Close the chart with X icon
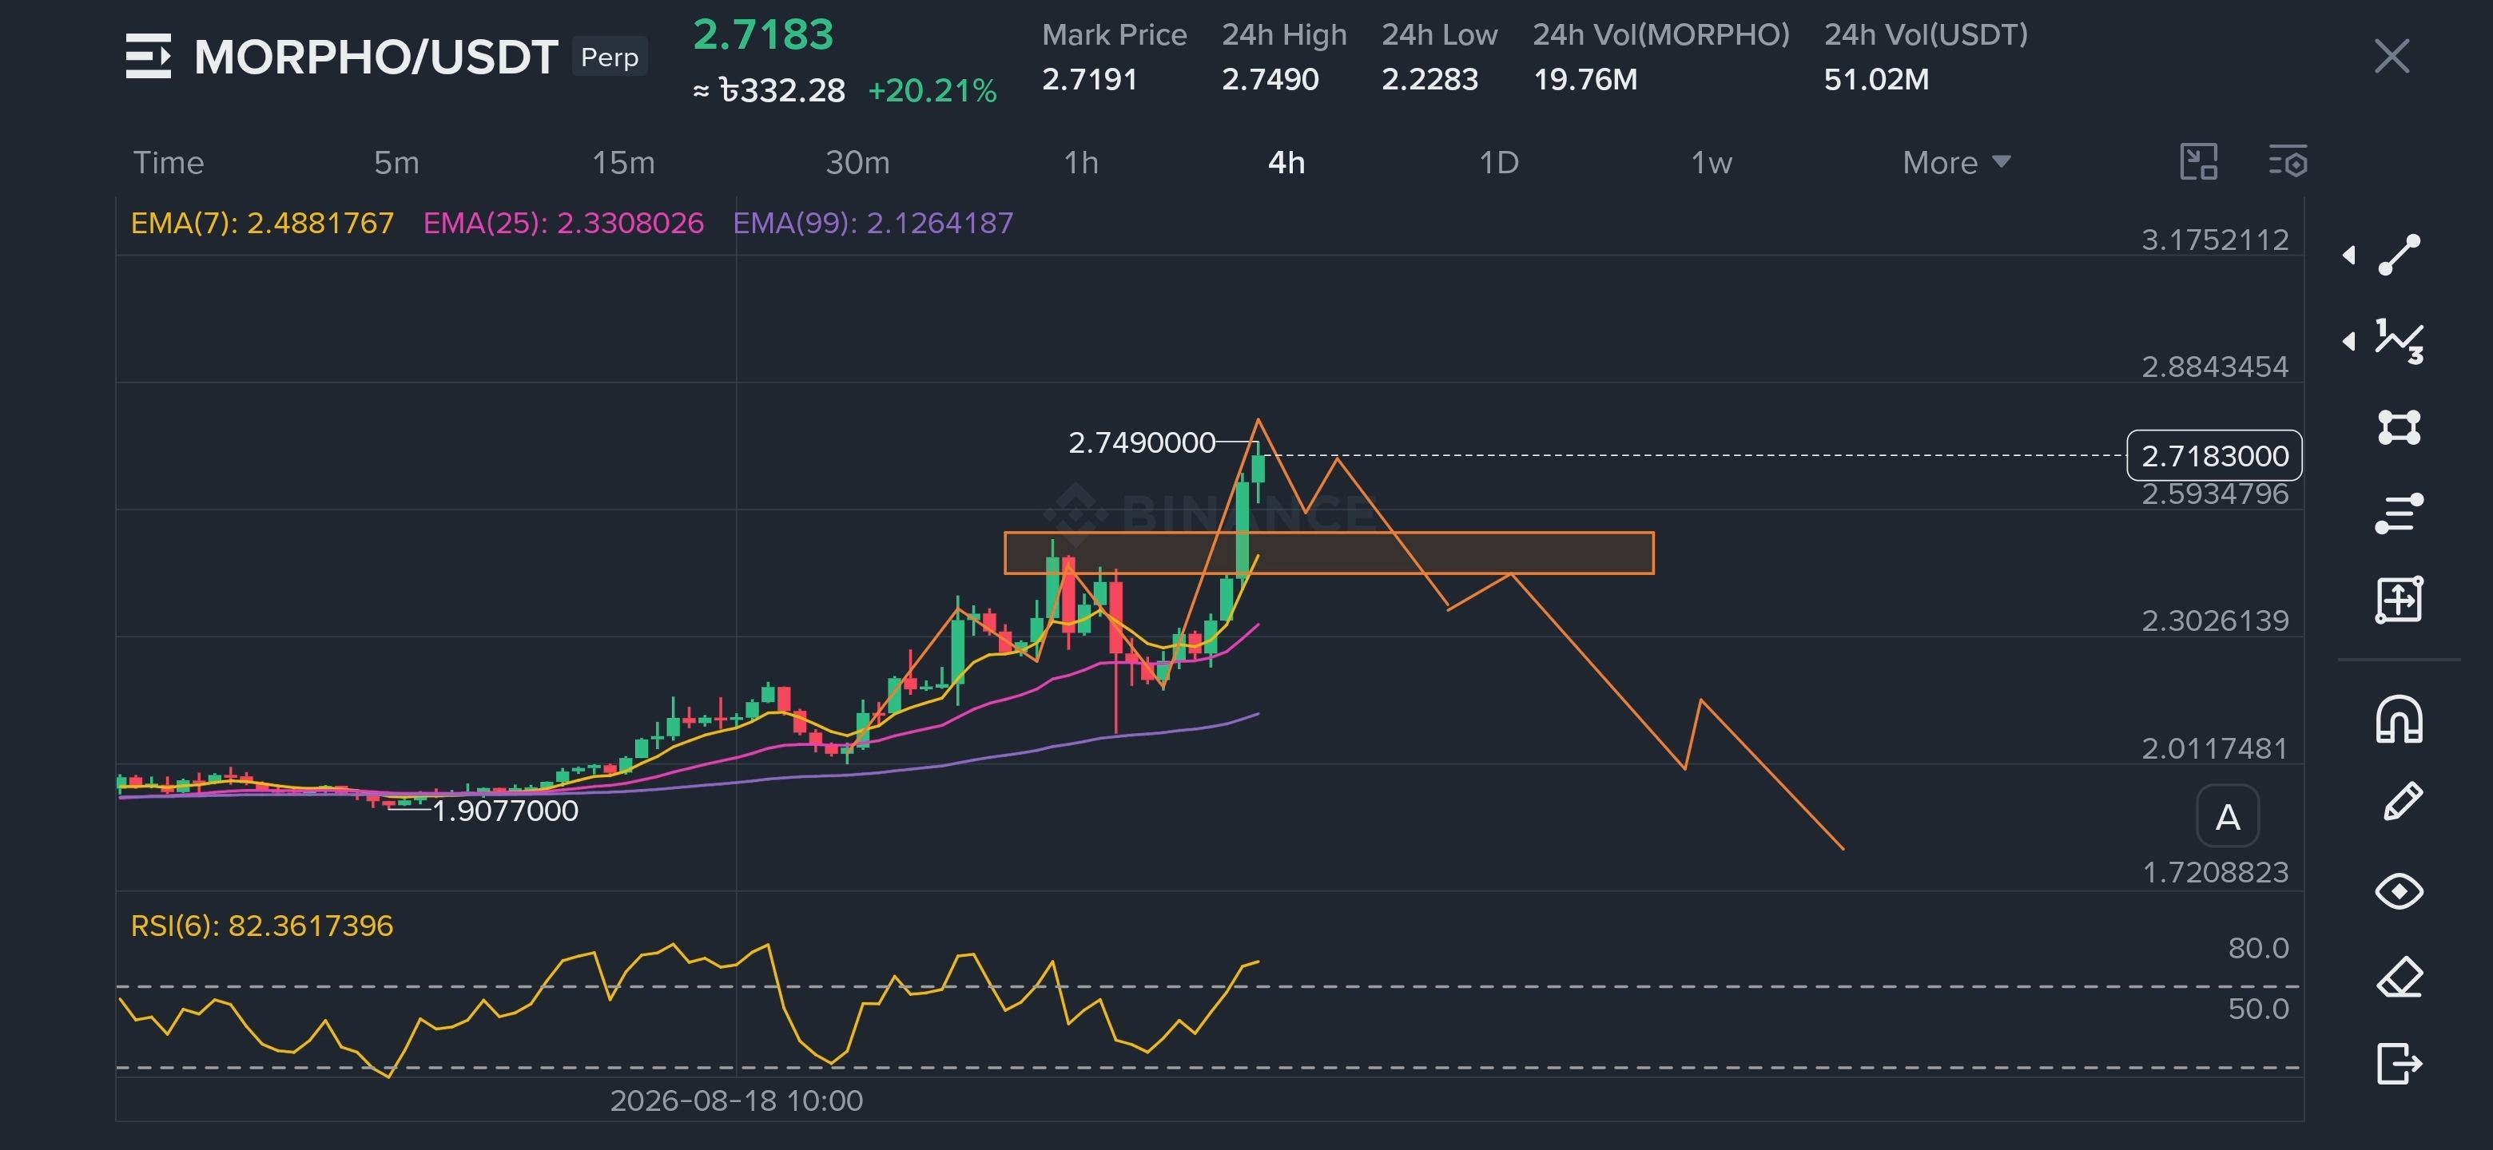2493x1150 pixels. click(x=2392, y=56)
